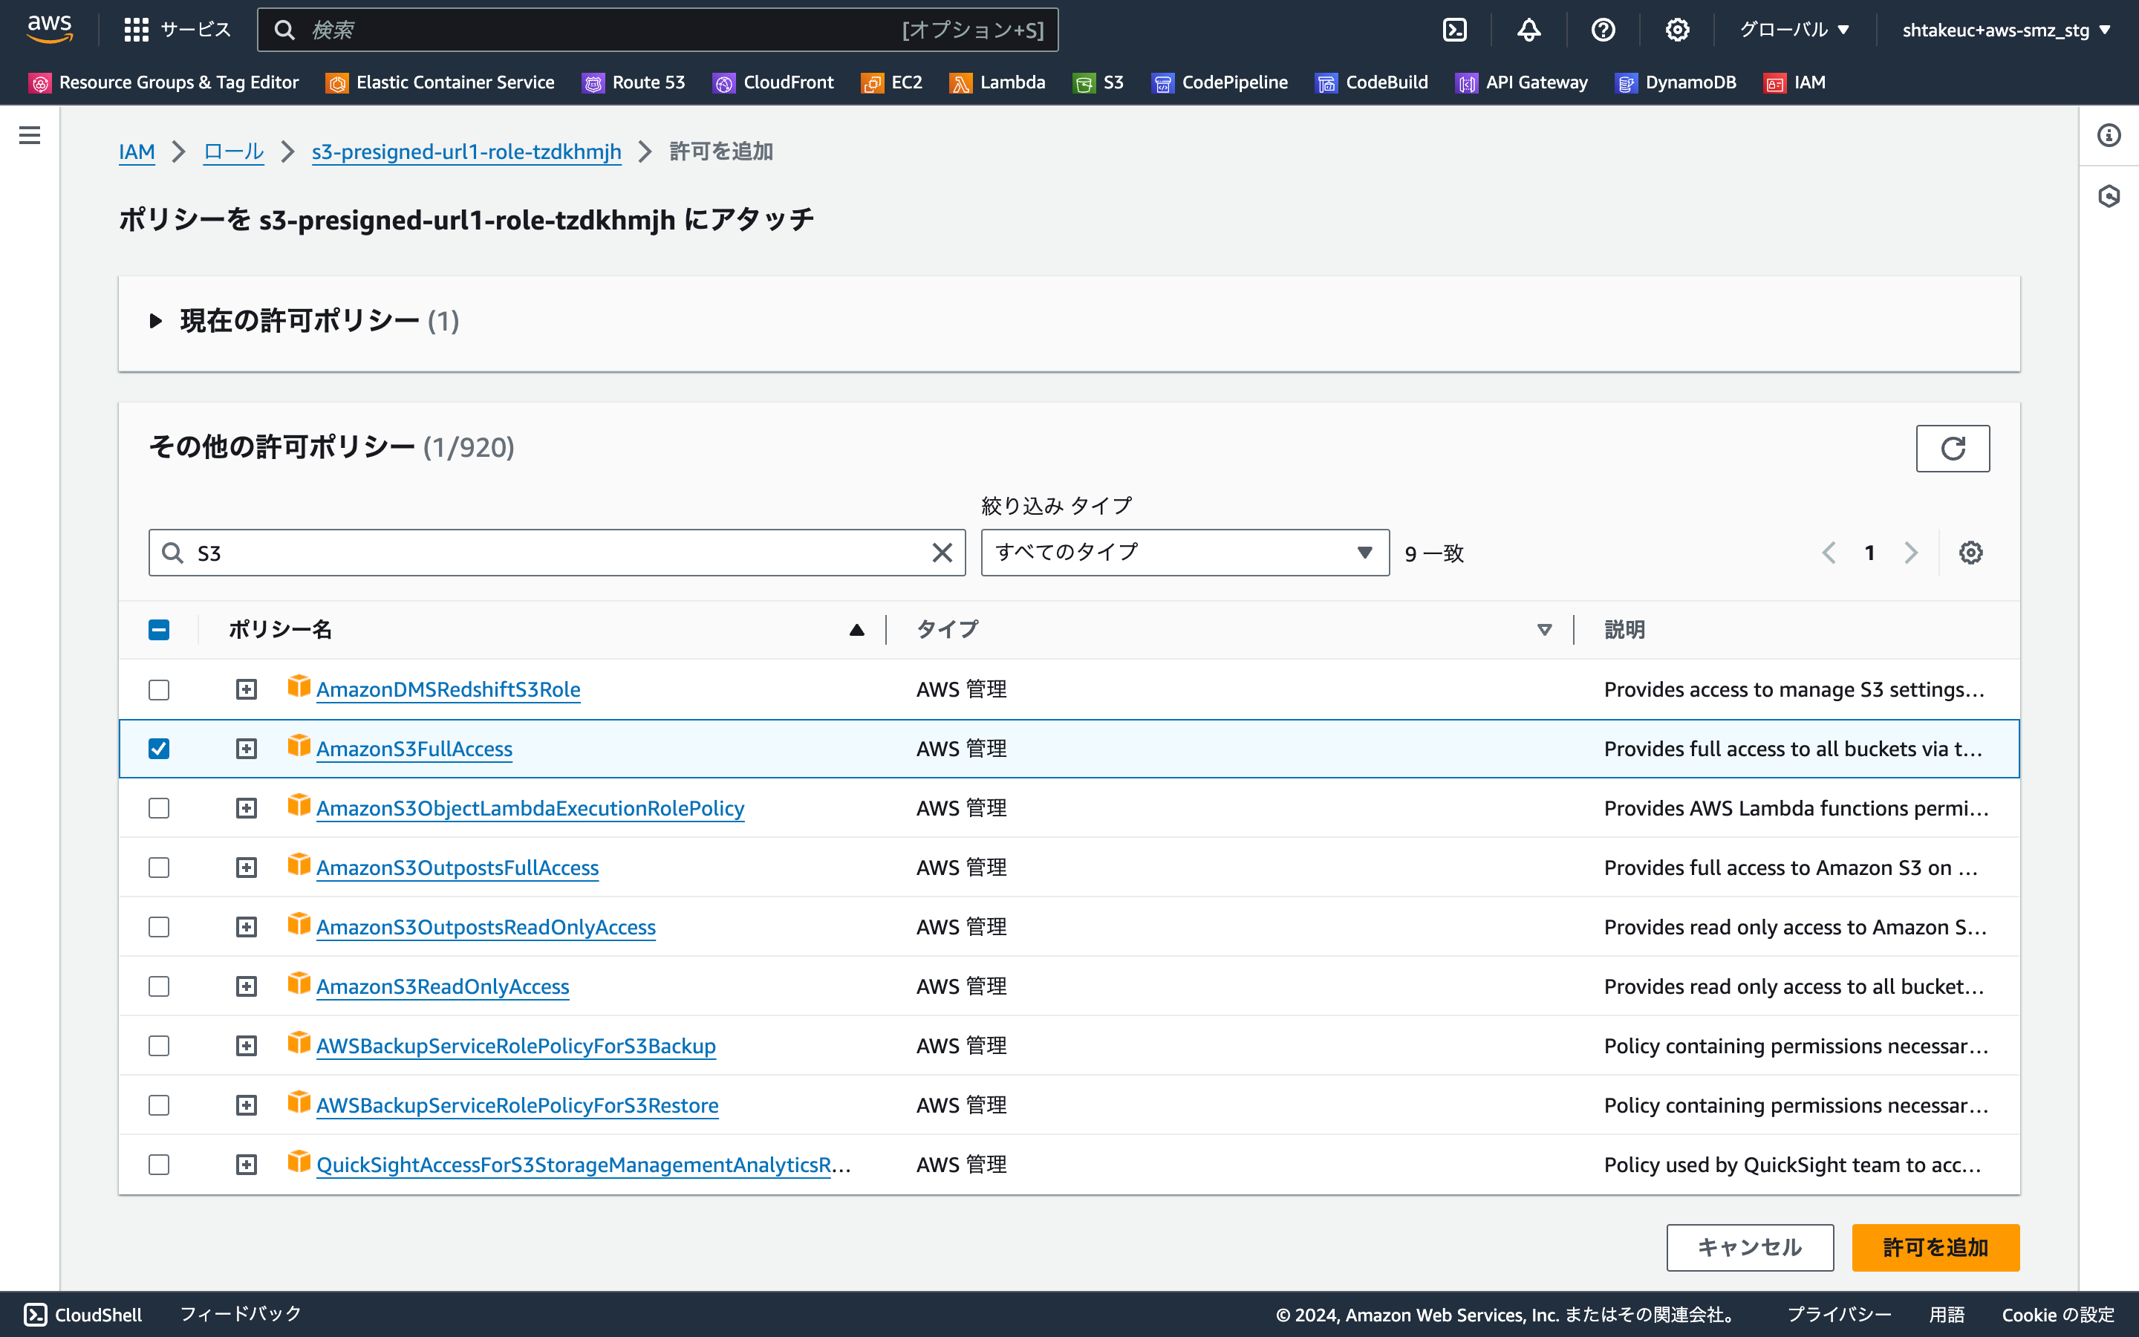Check AmazonS3ObjectLambdaExecutionRolePolicy

(x=159, y=808)
